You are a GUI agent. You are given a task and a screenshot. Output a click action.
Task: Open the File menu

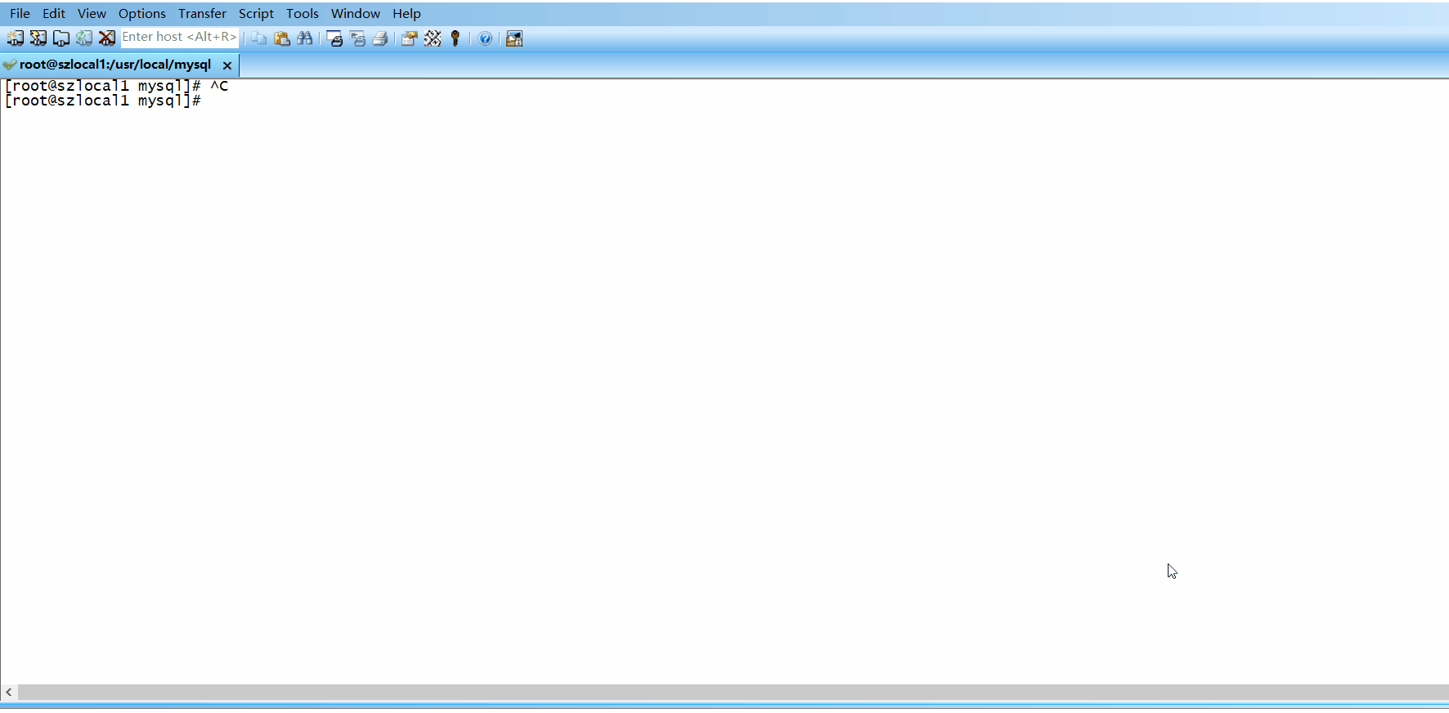pyautogui.click(x=20, y=13)
